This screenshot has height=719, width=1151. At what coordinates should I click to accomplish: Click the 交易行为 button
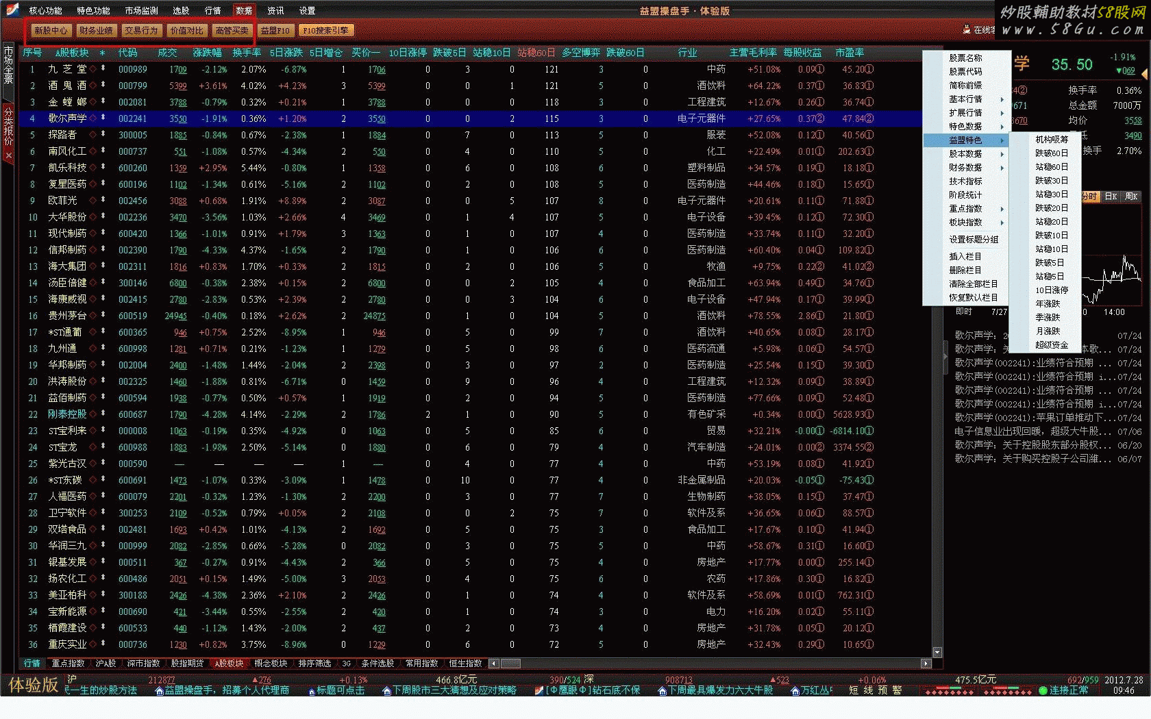(141, 30)
